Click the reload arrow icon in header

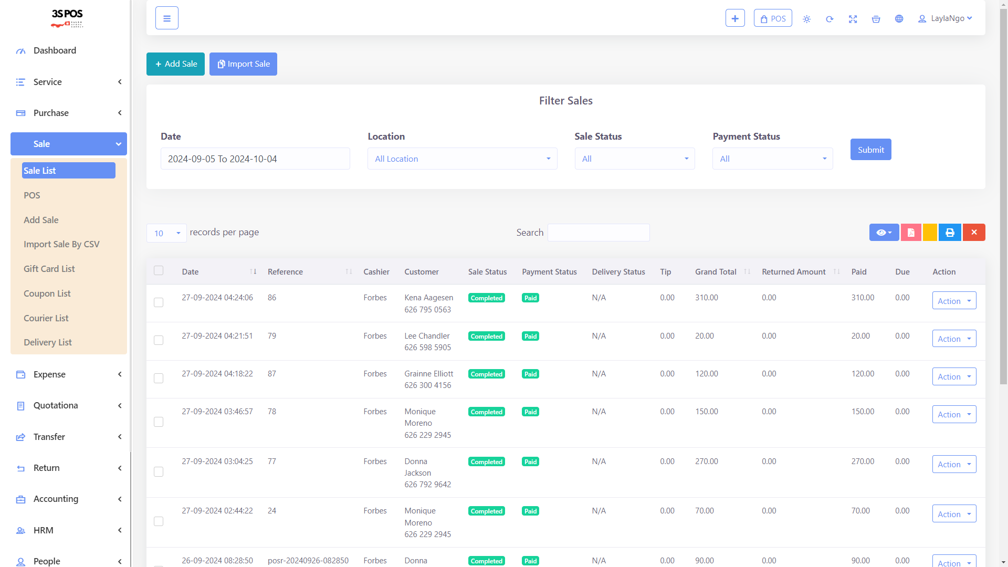[829, 19]
